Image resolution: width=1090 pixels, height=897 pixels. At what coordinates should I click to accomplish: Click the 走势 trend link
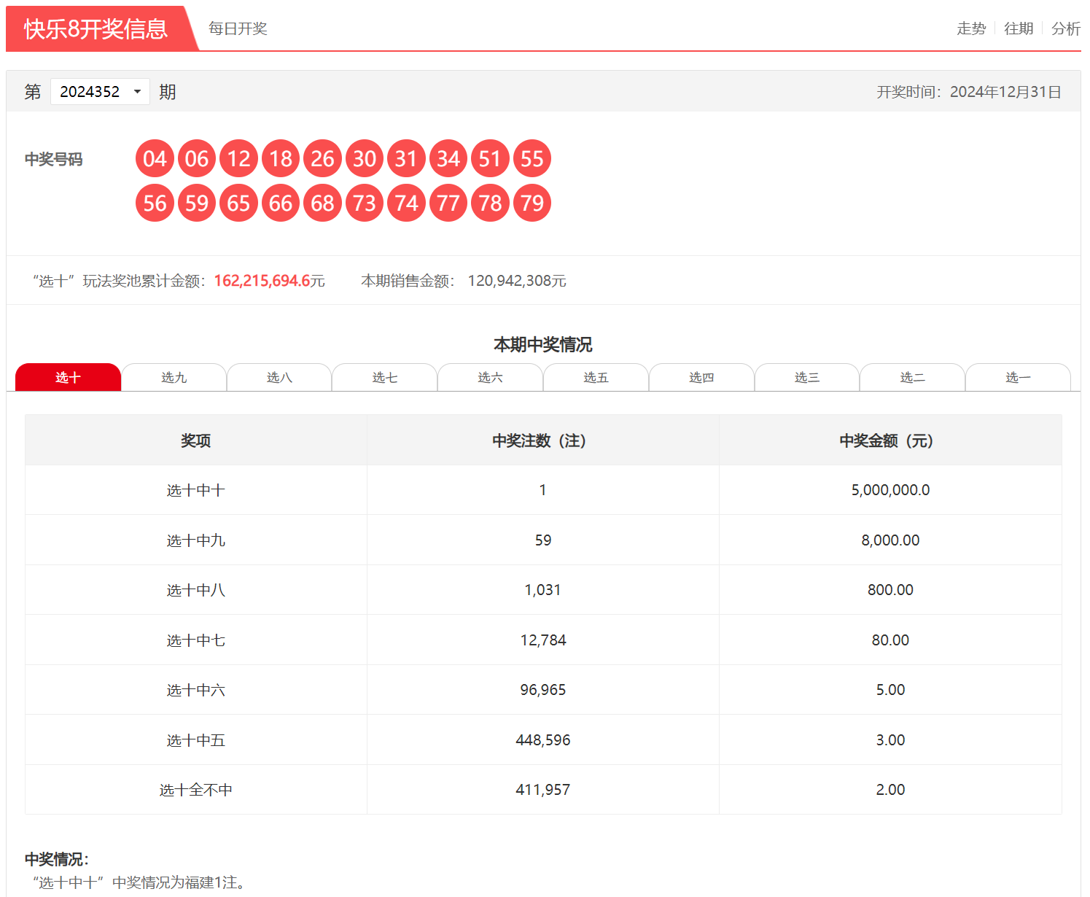(971, 28)
